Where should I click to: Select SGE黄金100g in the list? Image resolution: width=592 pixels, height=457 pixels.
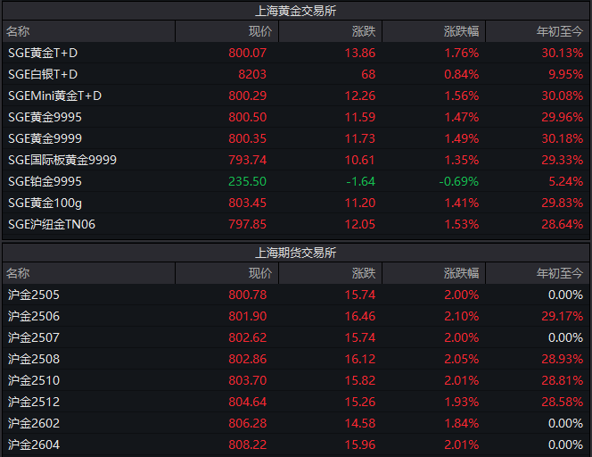[x=45, y=203]
